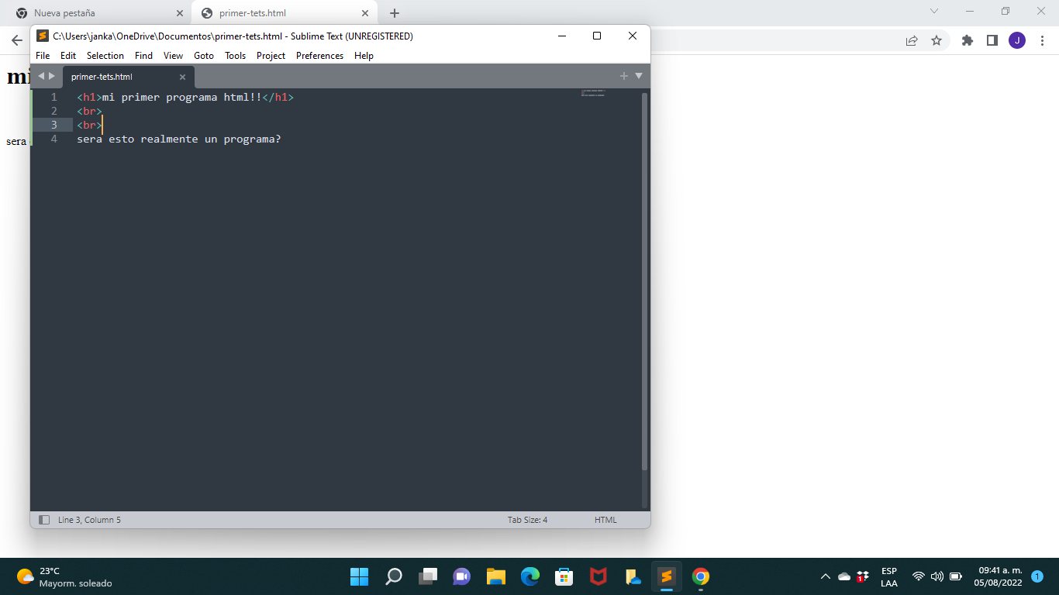Open Microsoft Store from taskbar
The height and width of the screenshot is (595, 1059).
(x=564, y=576)
